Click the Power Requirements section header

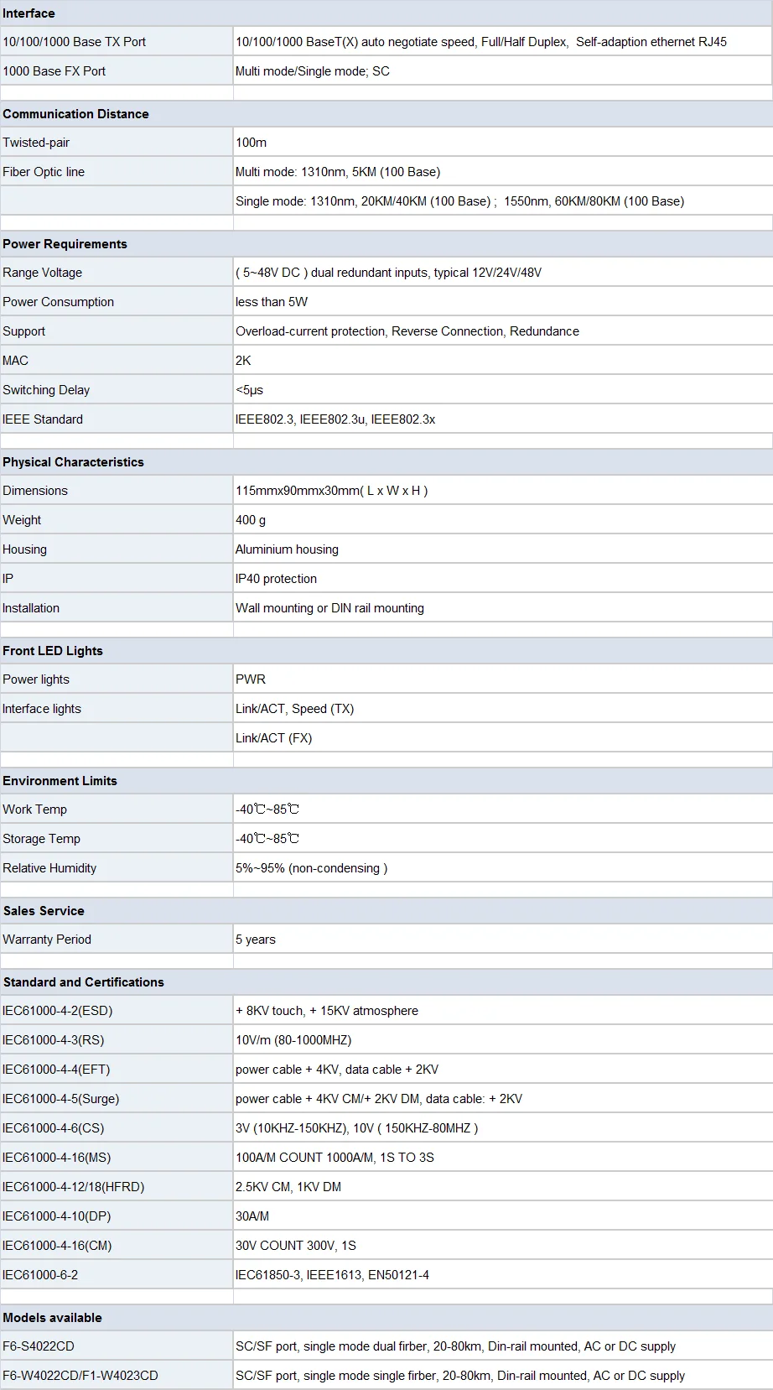click(x=65, y=244)
